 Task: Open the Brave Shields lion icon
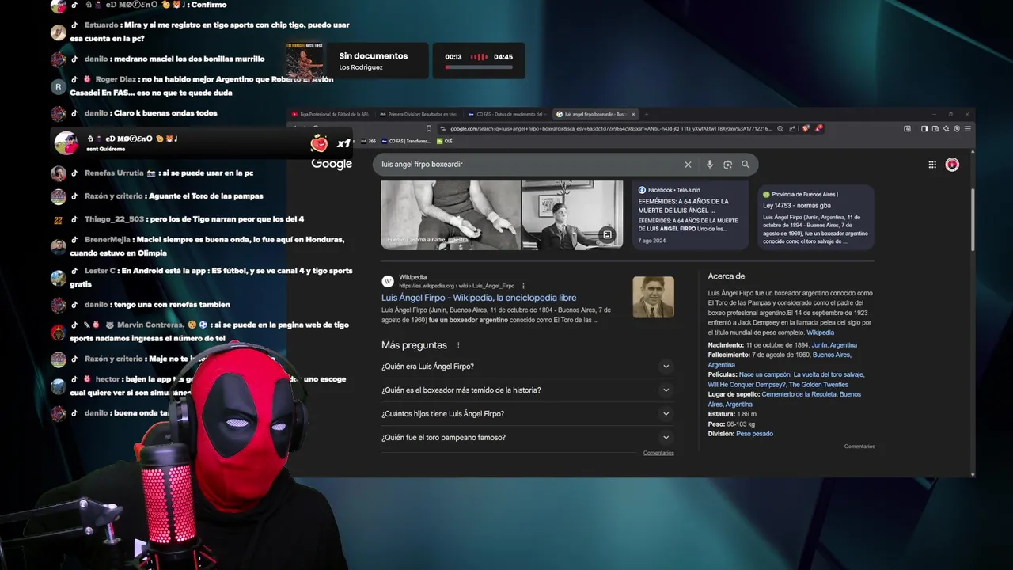click(x=806, y=128)
